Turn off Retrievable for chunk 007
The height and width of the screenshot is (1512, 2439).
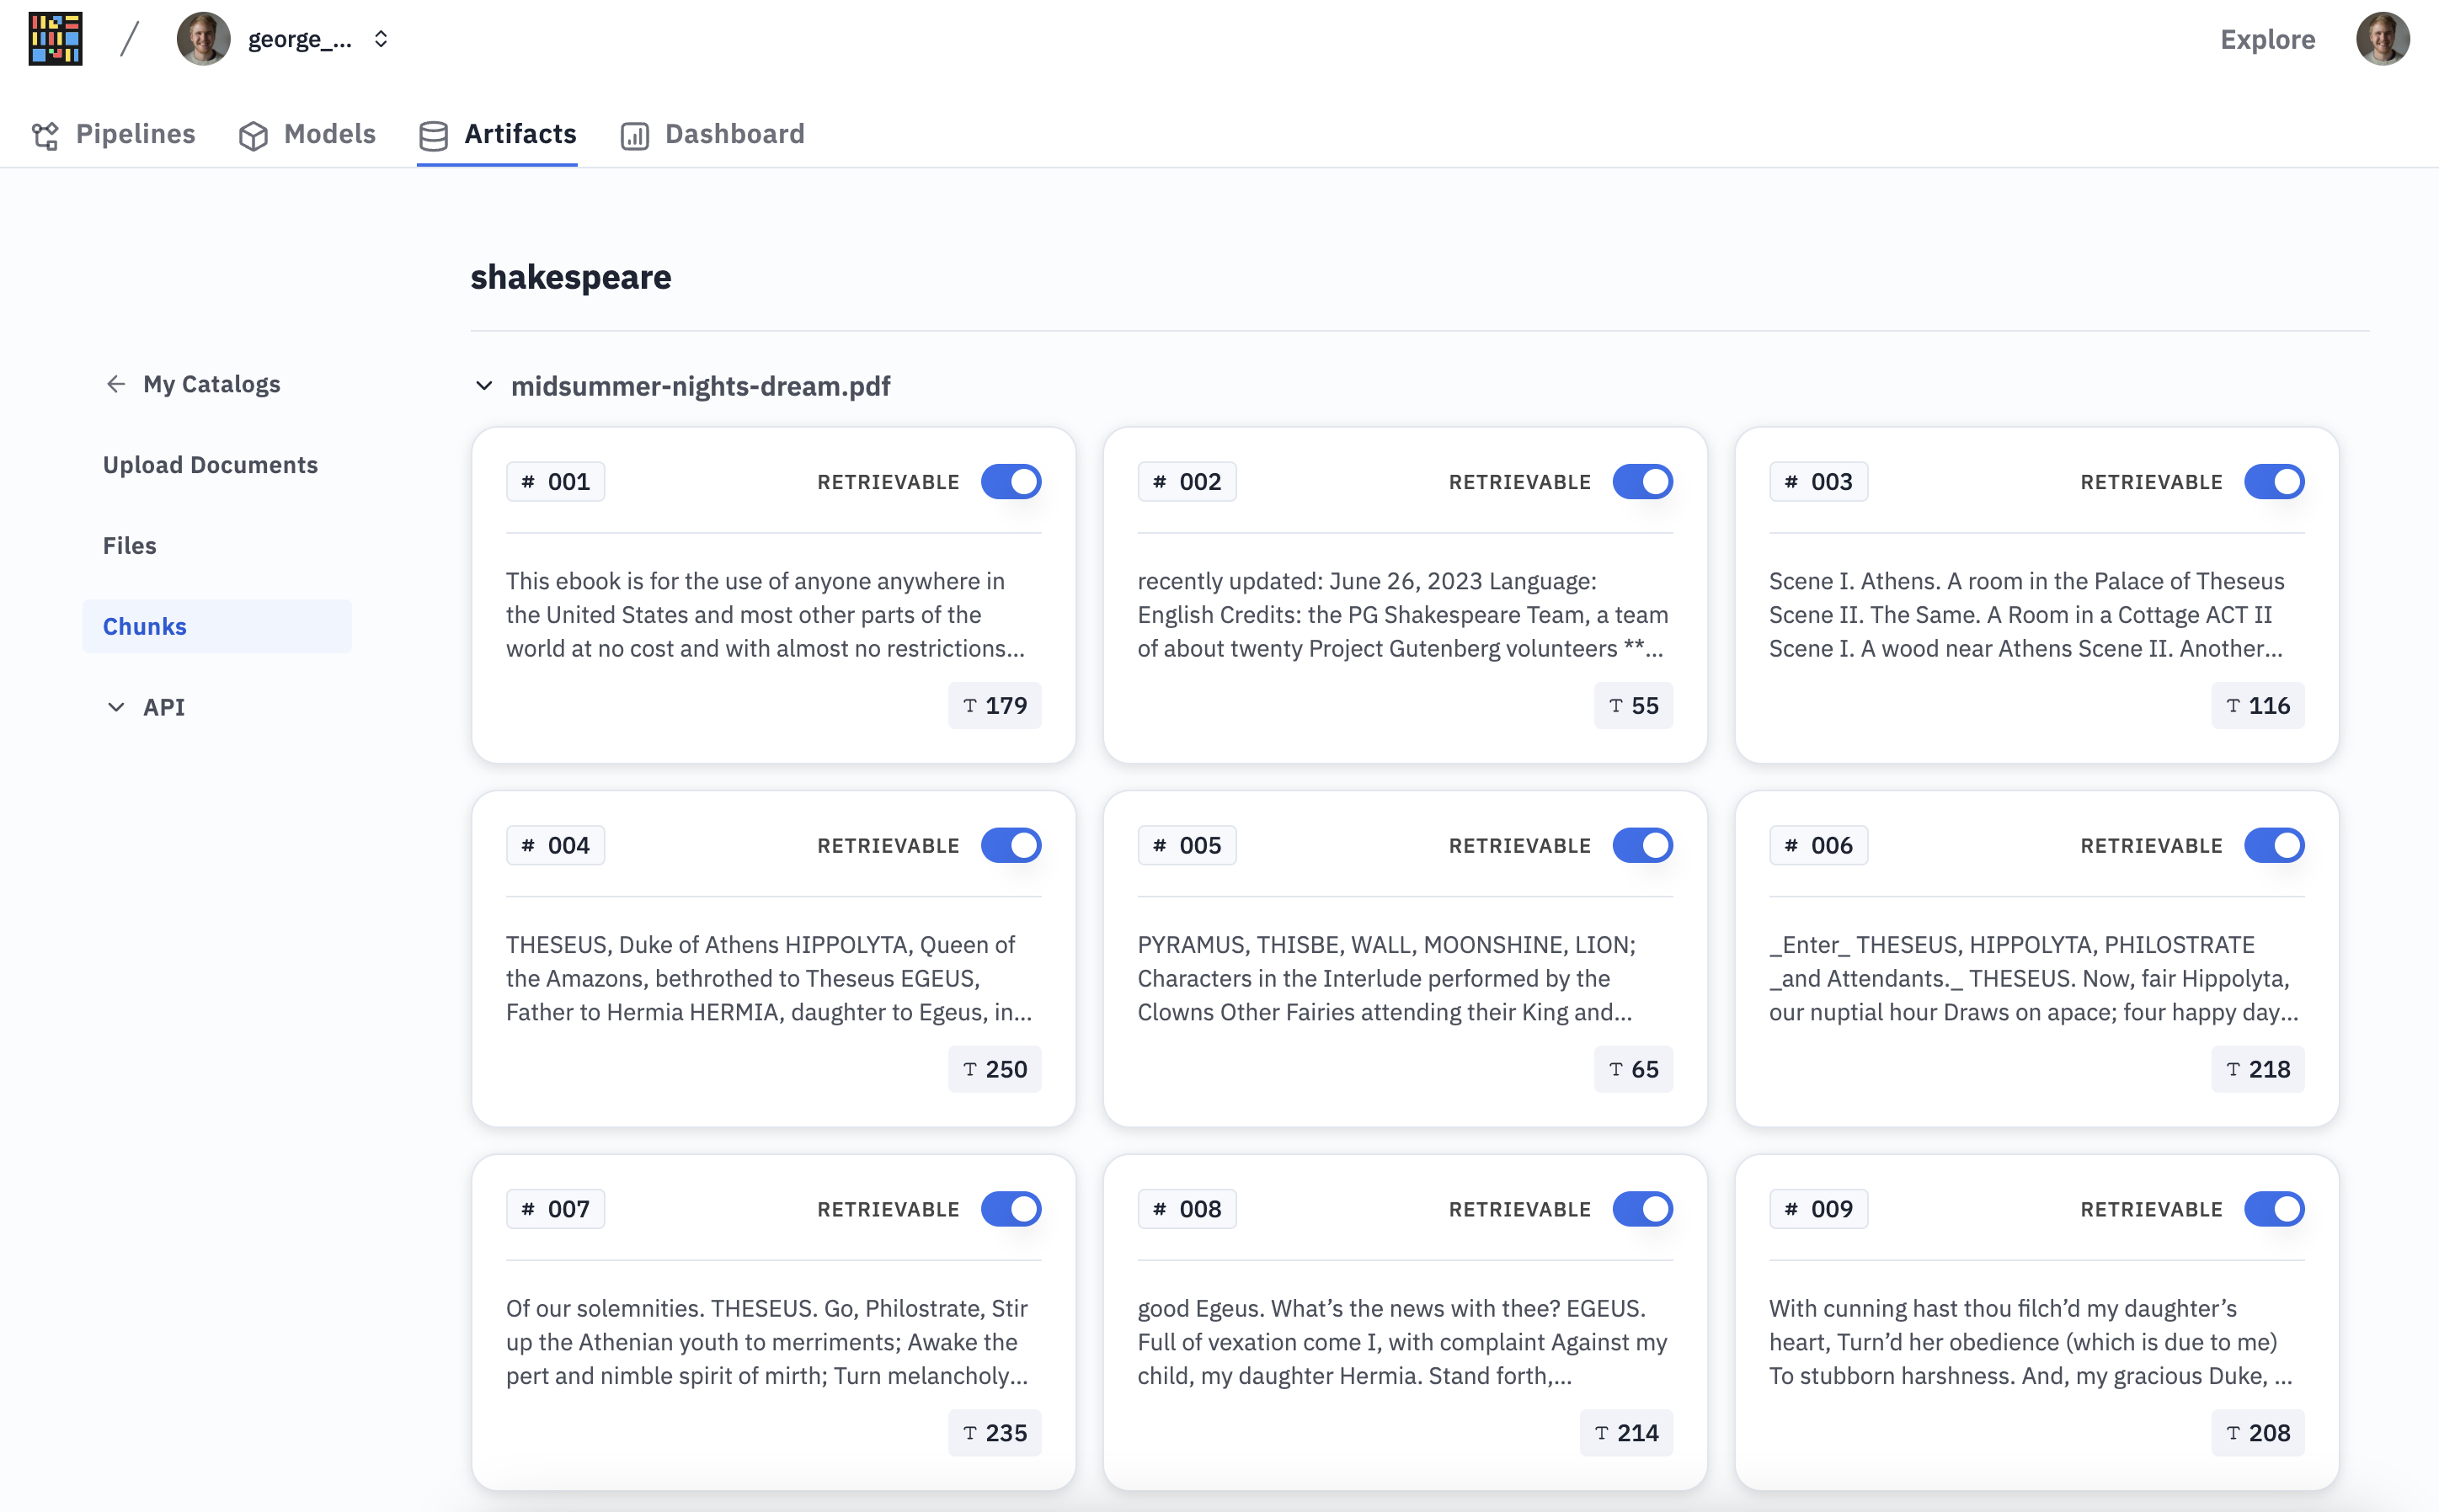tap(1011, 1209)
